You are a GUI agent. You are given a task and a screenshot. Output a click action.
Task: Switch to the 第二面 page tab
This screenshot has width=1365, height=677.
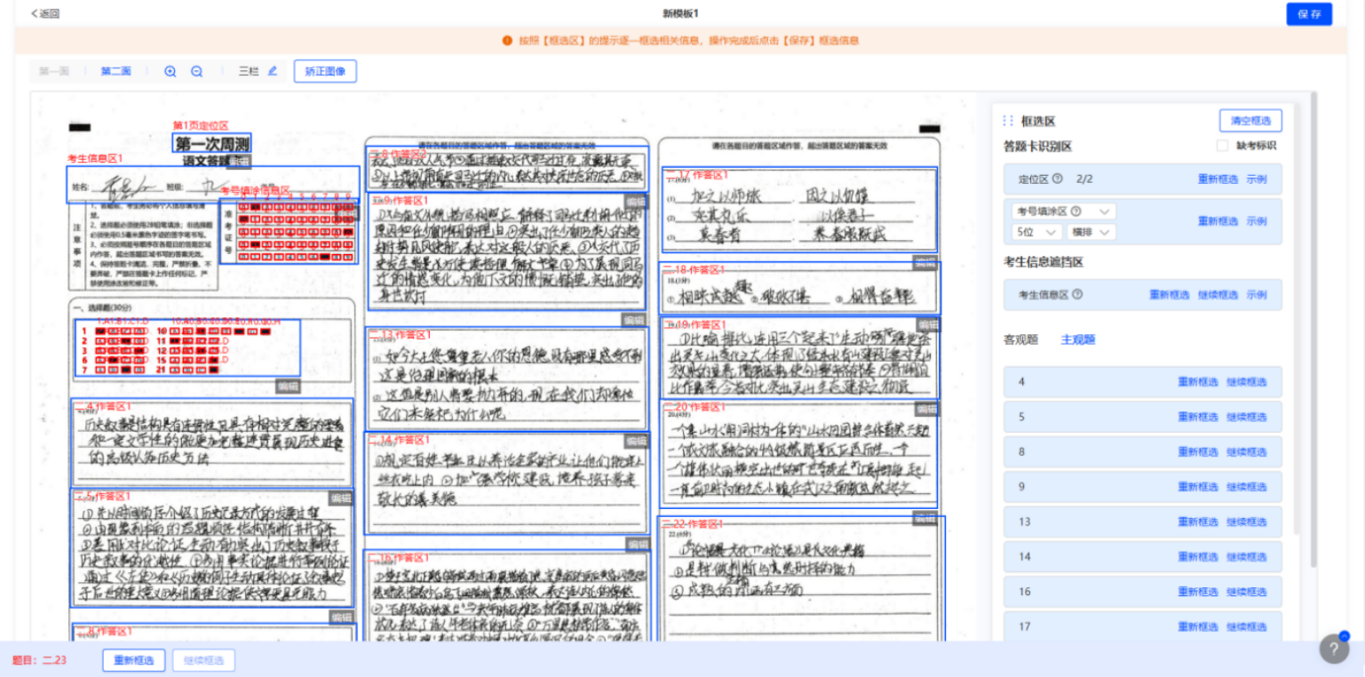click(x=115, y=71)
